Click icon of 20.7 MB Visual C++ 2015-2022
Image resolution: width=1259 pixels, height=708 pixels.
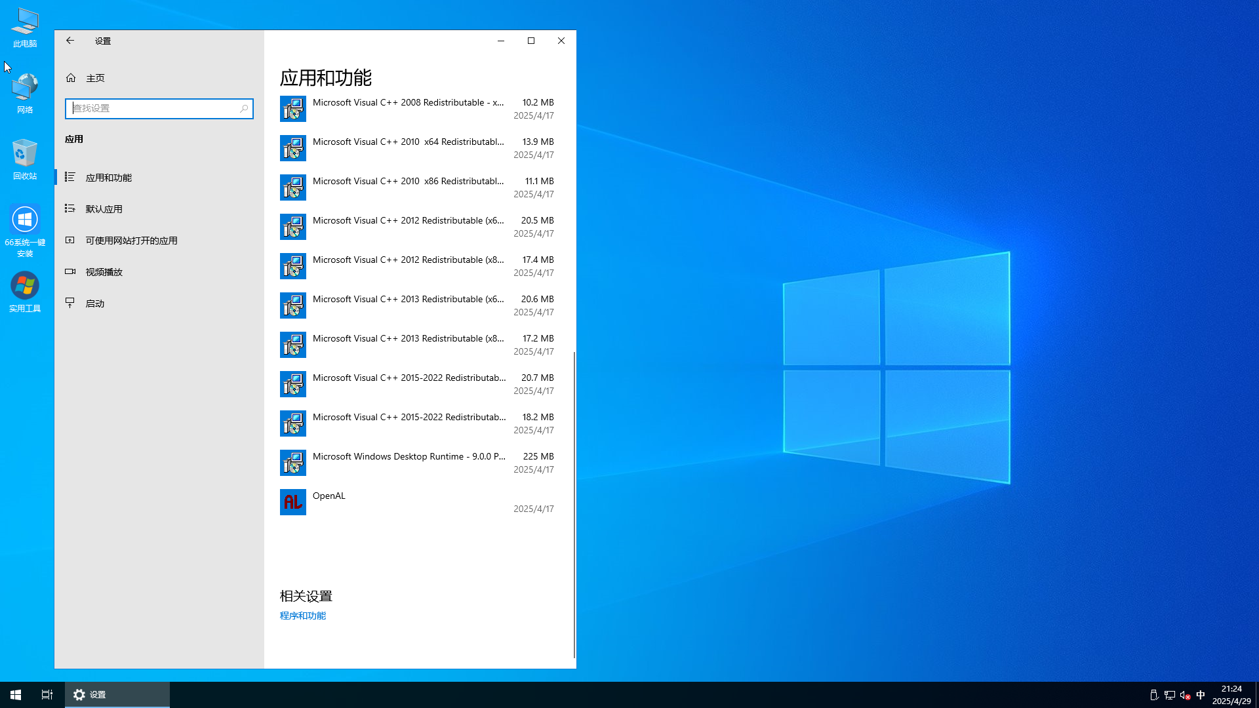pos(293,384)
